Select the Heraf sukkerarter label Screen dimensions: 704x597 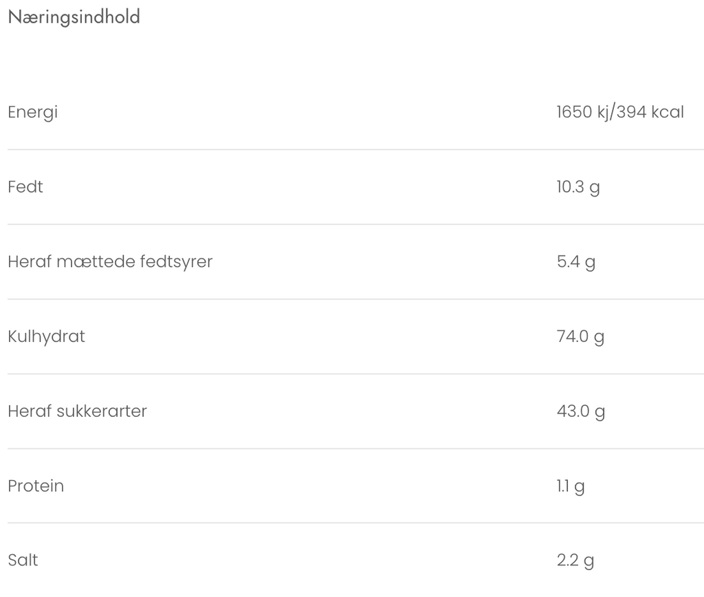coord(77,411)
